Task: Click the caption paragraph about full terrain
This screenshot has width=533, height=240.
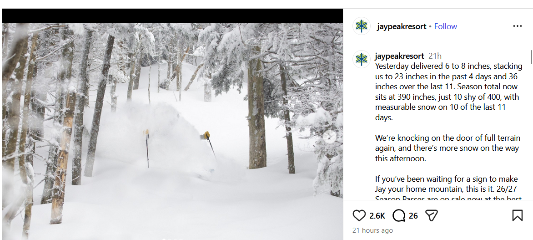Action: 447,148
